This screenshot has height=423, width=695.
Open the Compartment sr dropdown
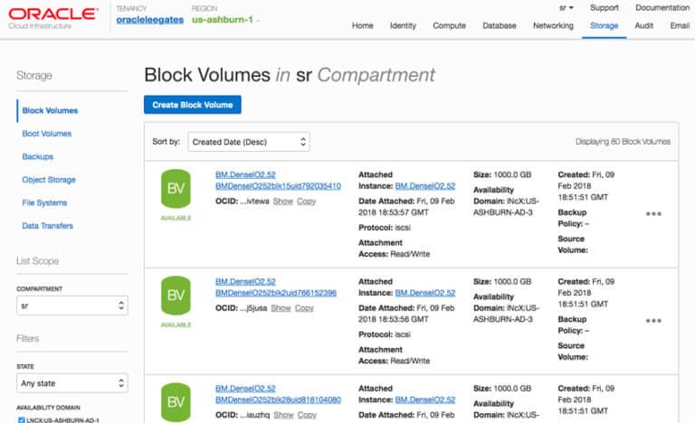coord(72,305)
